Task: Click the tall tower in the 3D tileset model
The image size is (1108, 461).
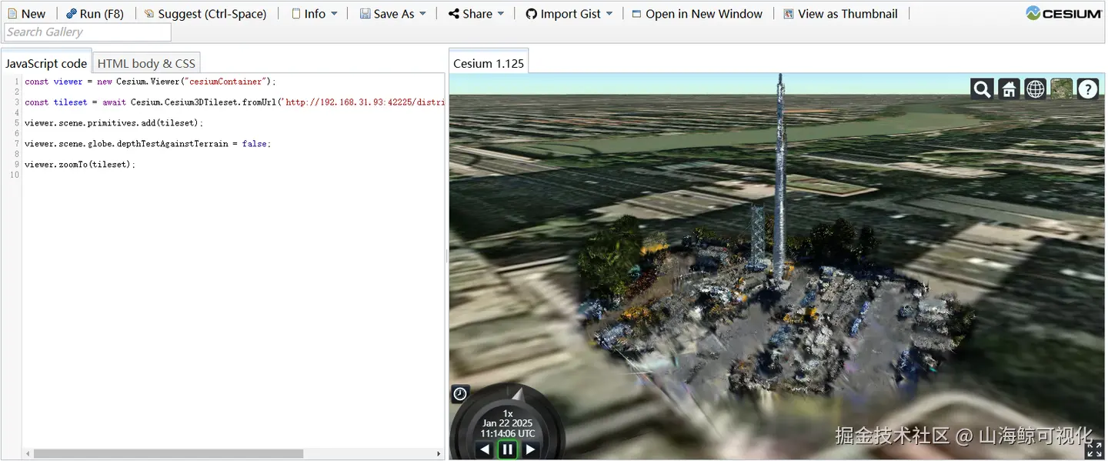Action: tap(779, 177)
